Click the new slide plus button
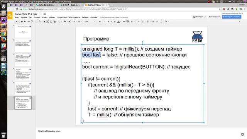Image resolution: width=247 pixels, height=139 pixels. tap(16, 22)
